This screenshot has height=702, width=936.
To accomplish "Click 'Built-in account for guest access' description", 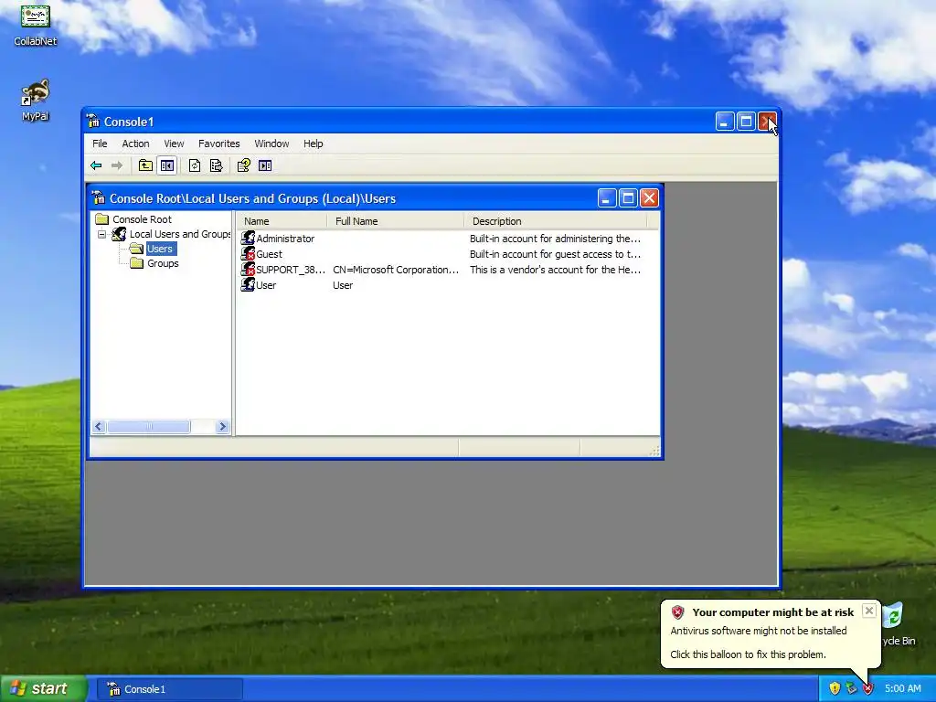I will (555, 254).
